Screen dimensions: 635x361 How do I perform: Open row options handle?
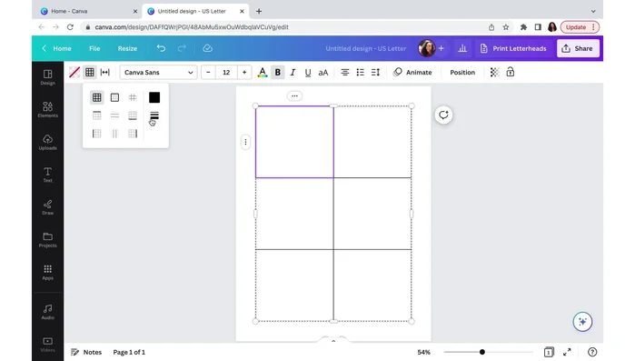(x=245, y=142)
